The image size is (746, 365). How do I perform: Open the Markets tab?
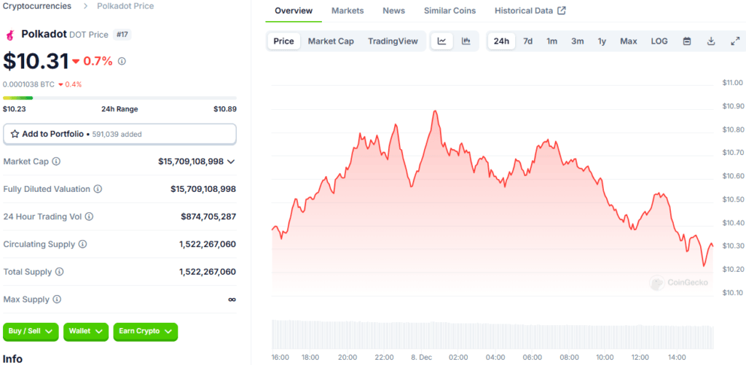(348, 10)
